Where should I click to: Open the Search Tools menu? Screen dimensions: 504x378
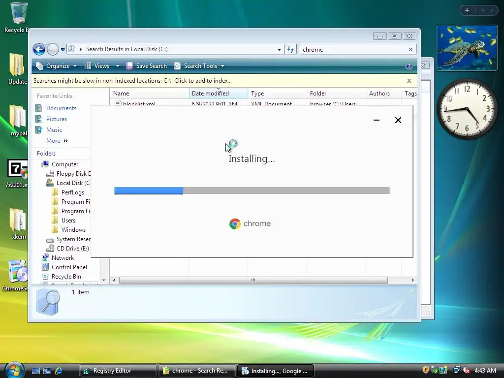199,66
